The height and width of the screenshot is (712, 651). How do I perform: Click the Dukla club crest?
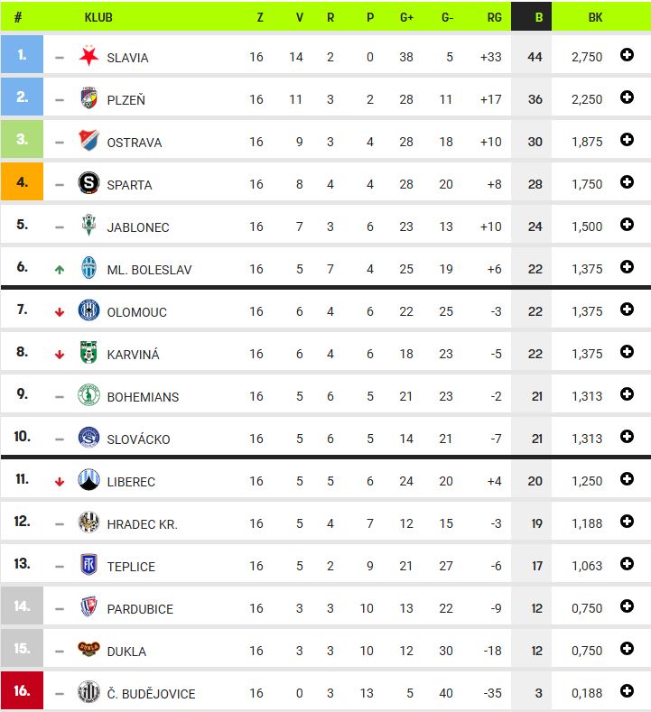88,649
